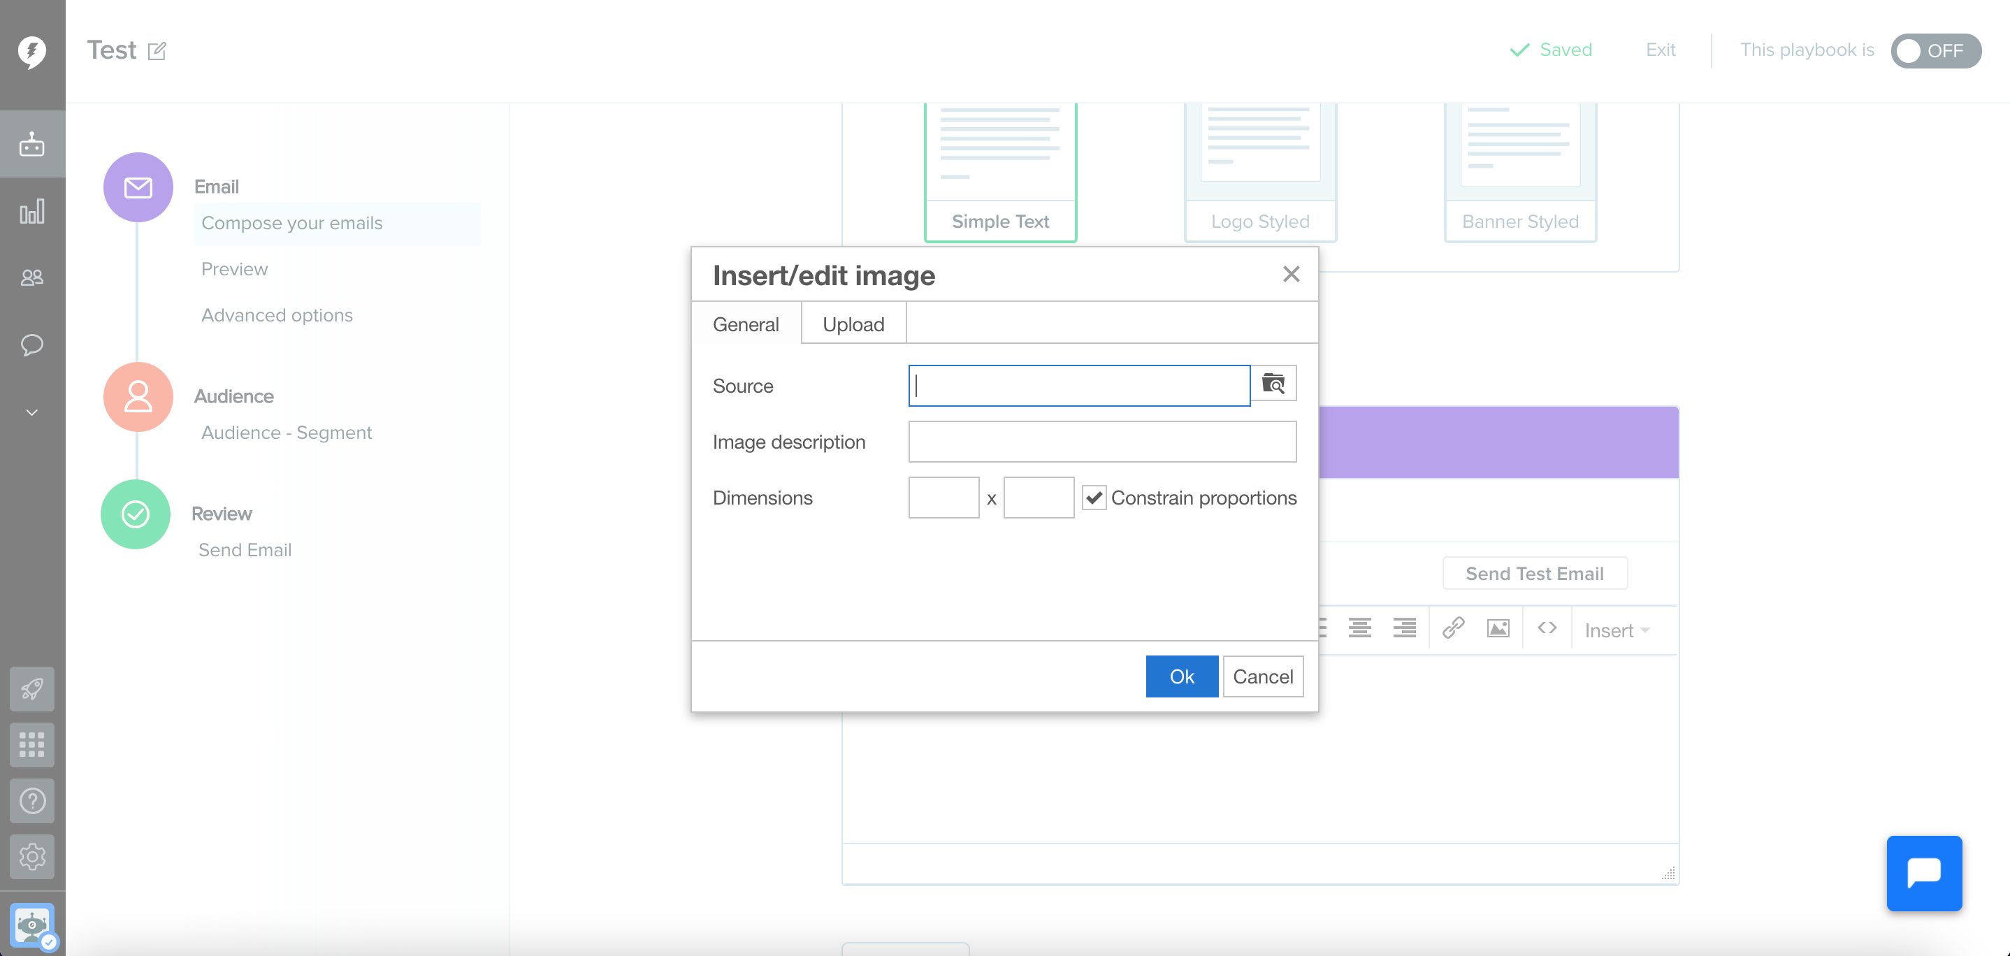Close the Insert/edit image dialog
2010x956 pixels.
[1291, 274]
